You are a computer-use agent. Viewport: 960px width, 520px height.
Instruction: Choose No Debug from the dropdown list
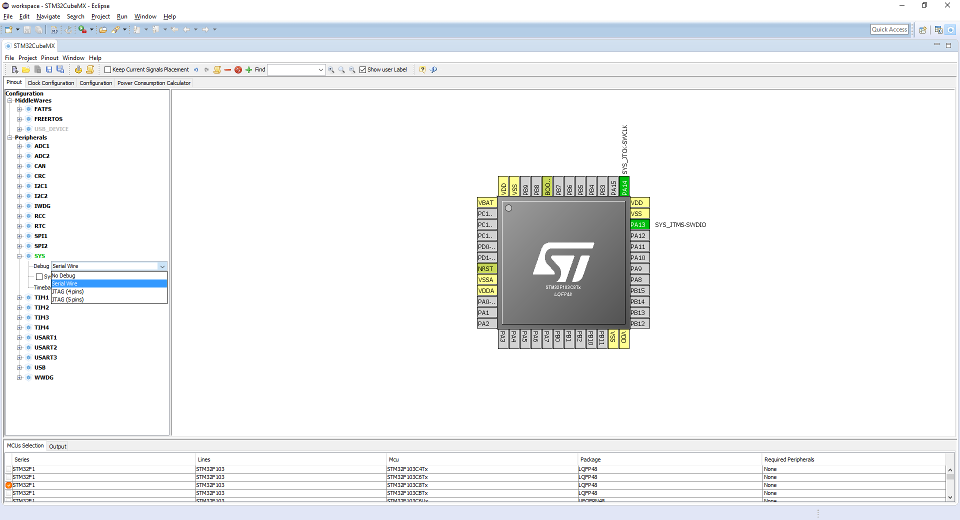tap(109, 275)
